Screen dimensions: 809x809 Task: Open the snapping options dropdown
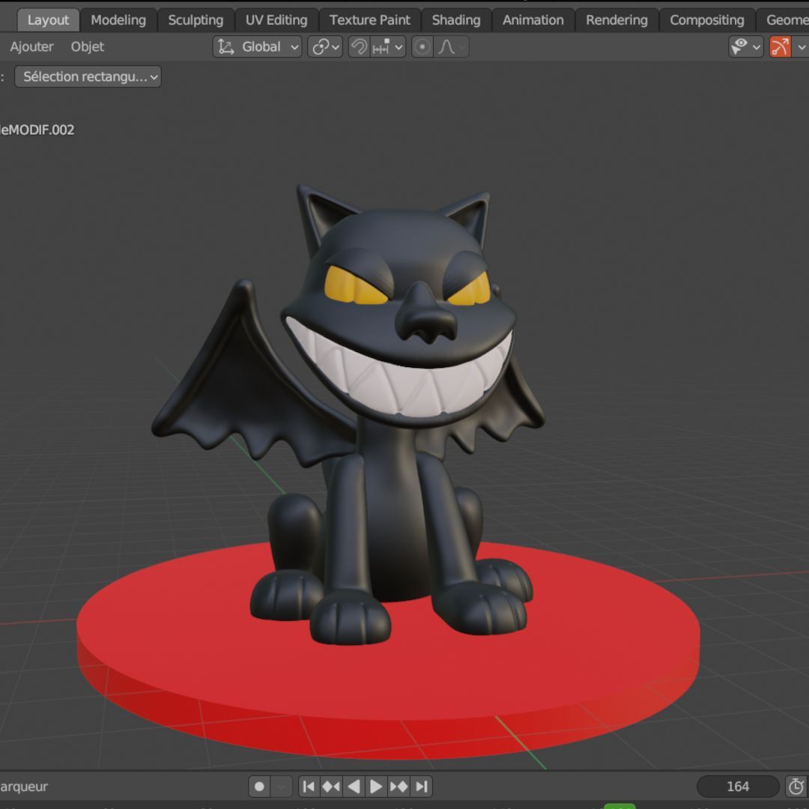(387, 47)
